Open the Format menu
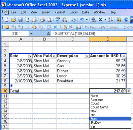The height and width of the screenshot is (130, 133). coord(60,12)
